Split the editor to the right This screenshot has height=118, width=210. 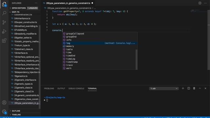click(200, 3)
